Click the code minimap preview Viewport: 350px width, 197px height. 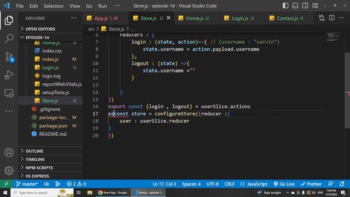point(334,37)
